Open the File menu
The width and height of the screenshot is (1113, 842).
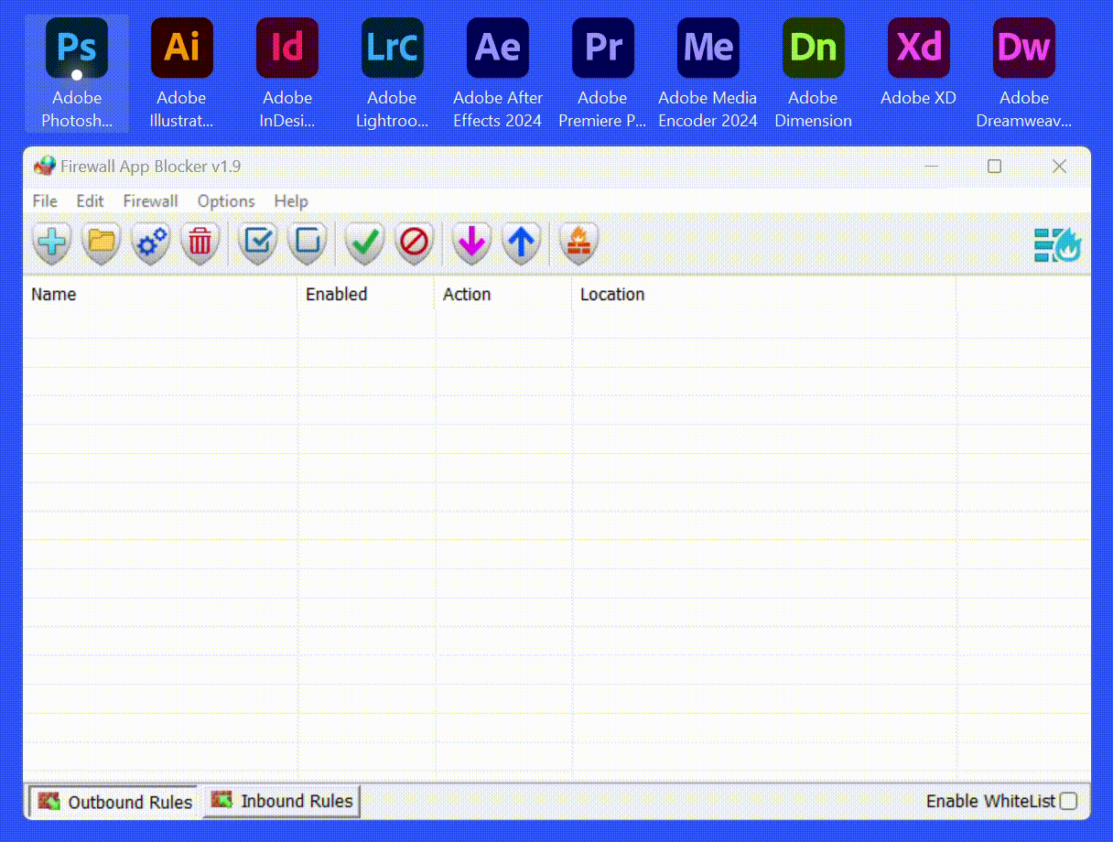click(x=45, y=201)
